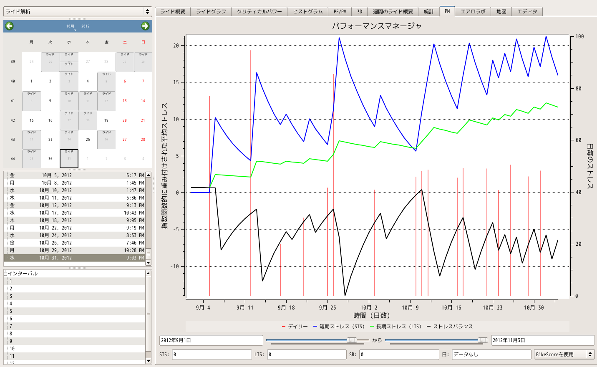Select the ride on 10月 22, 2012

(75, 228)
